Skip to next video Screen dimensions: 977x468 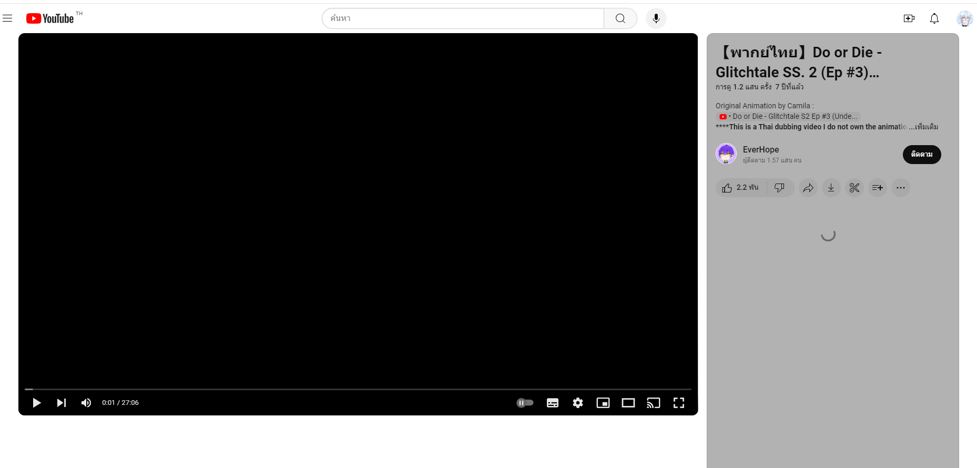point(62,403)
